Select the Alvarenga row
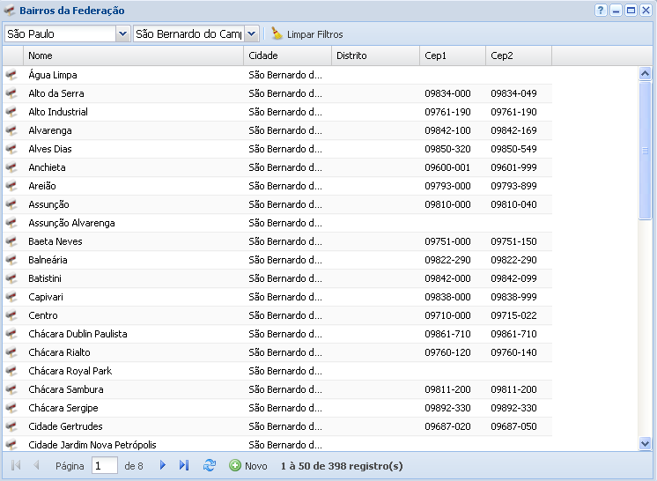This screenshot has height=481, width=657. pyautogui.click(x=132, y=130)
